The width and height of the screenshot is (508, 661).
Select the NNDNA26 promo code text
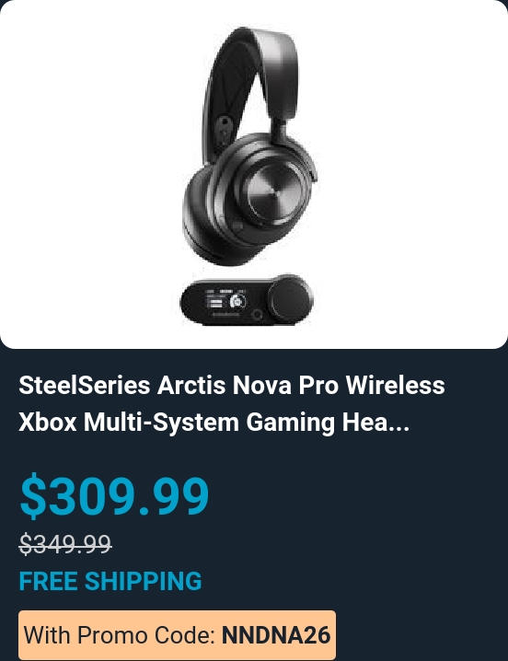pos(276,635)
